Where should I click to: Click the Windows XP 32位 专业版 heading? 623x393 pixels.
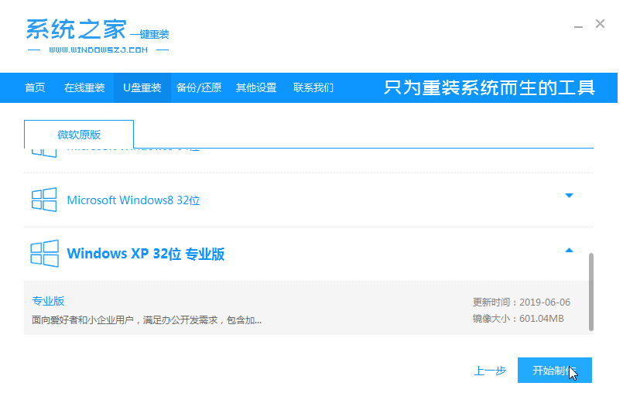(145, 254)
